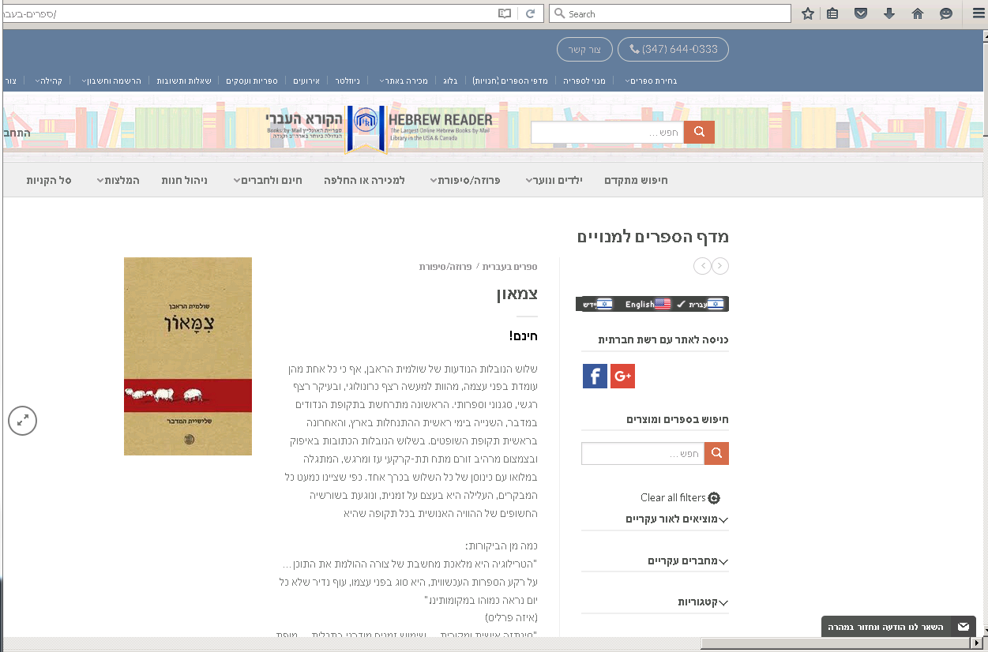Click the smiley face toolbar icon
Image resolution: width=988 pixels, height=652 pixels.
945,13
